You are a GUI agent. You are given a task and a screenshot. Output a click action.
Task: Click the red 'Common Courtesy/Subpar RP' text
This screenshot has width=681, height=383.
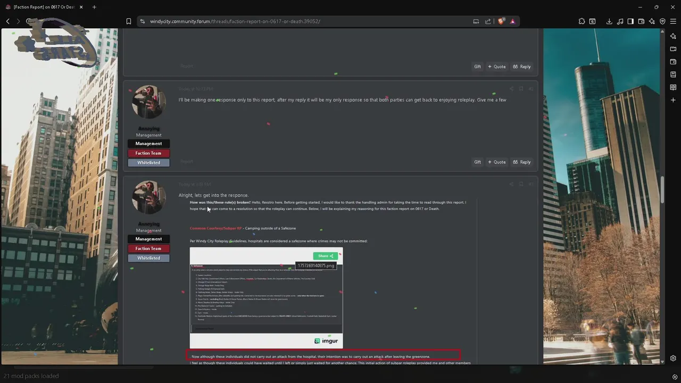215,228
